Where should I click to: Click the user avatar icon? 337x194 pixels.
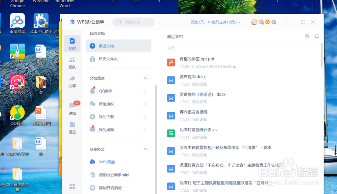point(254,22)
